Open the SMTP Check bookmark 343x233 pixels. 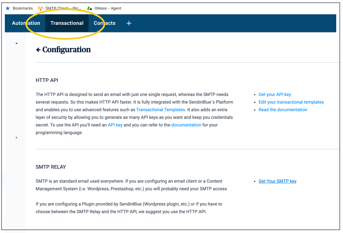click(x=60, y=8)
